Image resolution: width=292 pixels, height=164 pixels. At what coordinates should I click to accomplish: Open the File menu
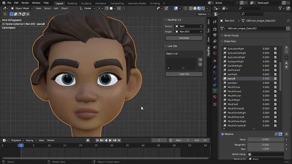tap(9, 3)
